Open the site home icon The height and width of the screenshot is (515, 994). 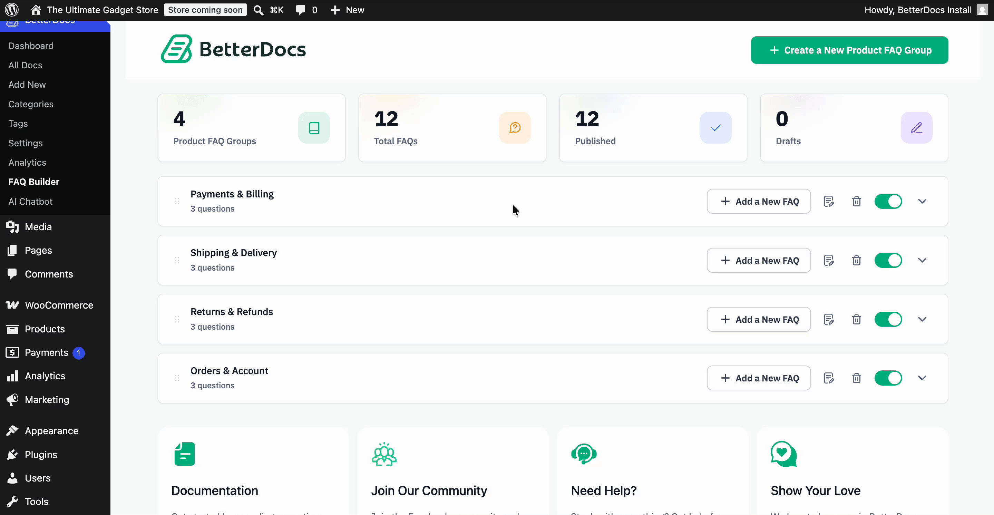click(36, 10)
